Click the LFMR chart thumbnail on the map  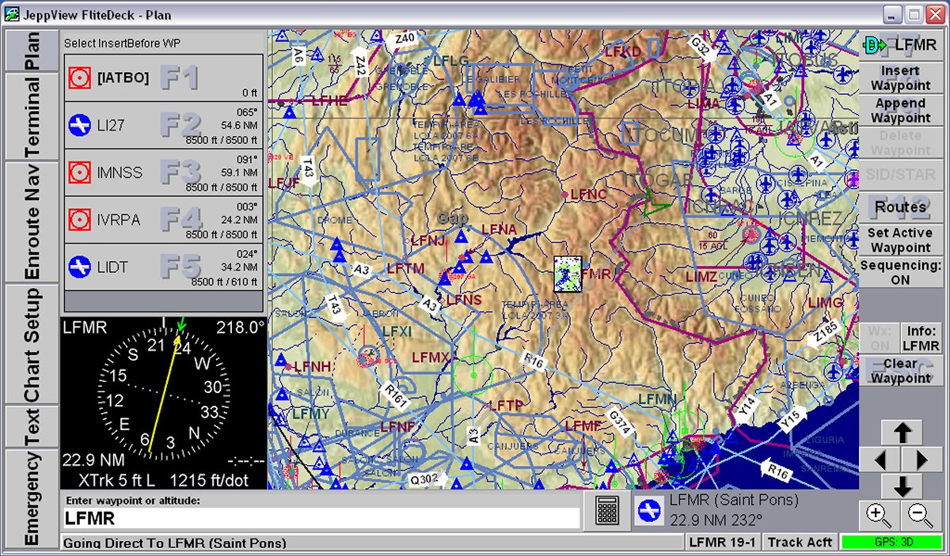pyautogui.click(x=568, y=274)
